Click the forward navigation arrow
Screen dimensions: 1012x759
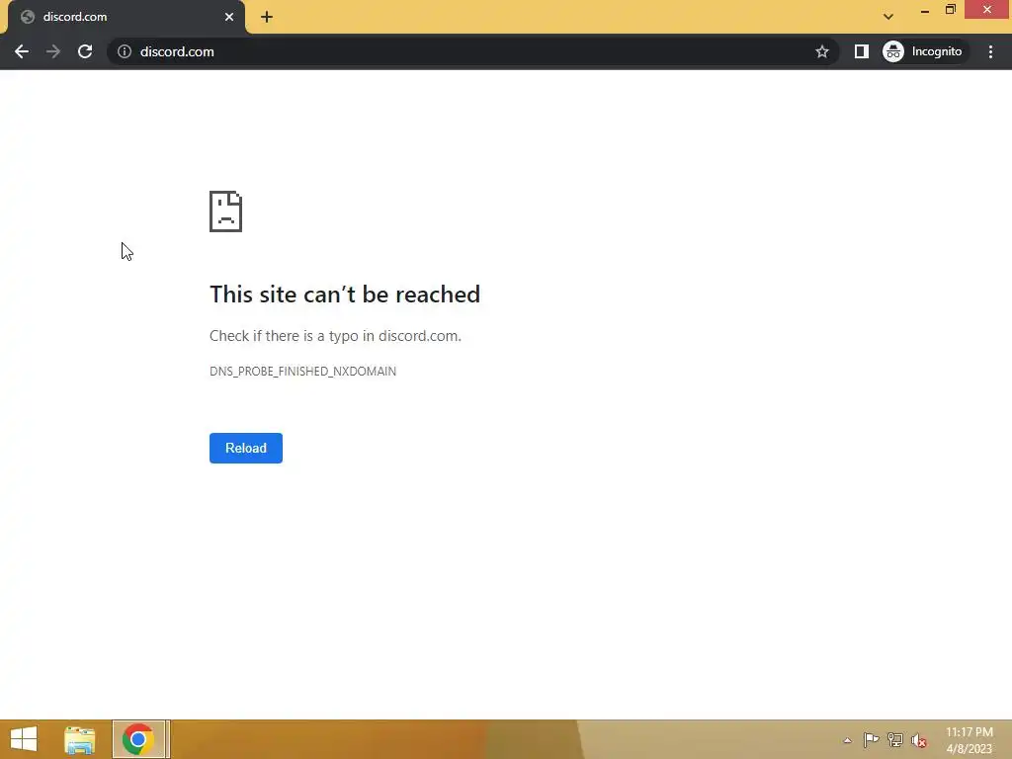click(53, 51)
